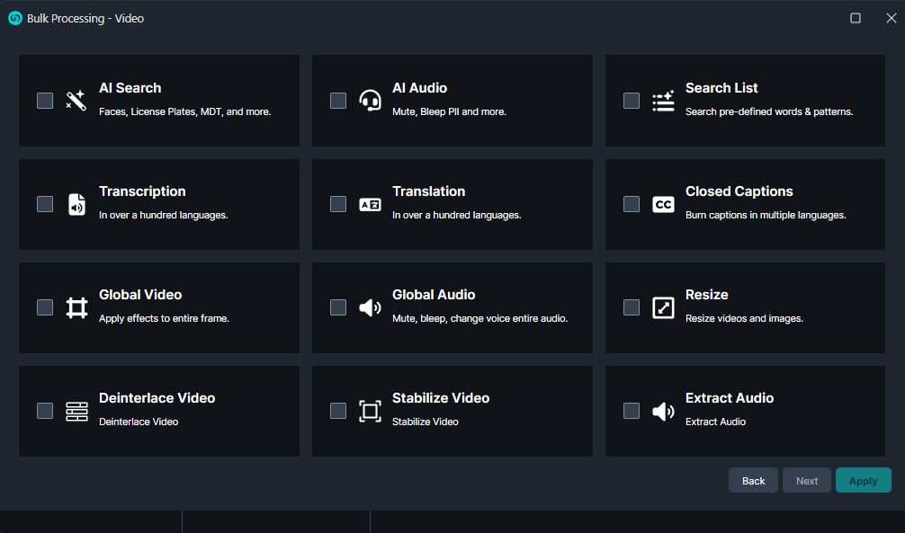Click the Closed Captions CC icon
The width and height of the screenshot is (905, 533).
click(663, 204)
